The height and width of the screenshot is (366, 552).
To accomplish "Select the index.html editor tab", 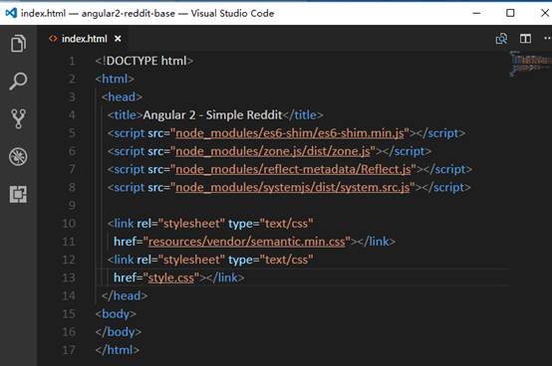I will click(x=85, y=39).
